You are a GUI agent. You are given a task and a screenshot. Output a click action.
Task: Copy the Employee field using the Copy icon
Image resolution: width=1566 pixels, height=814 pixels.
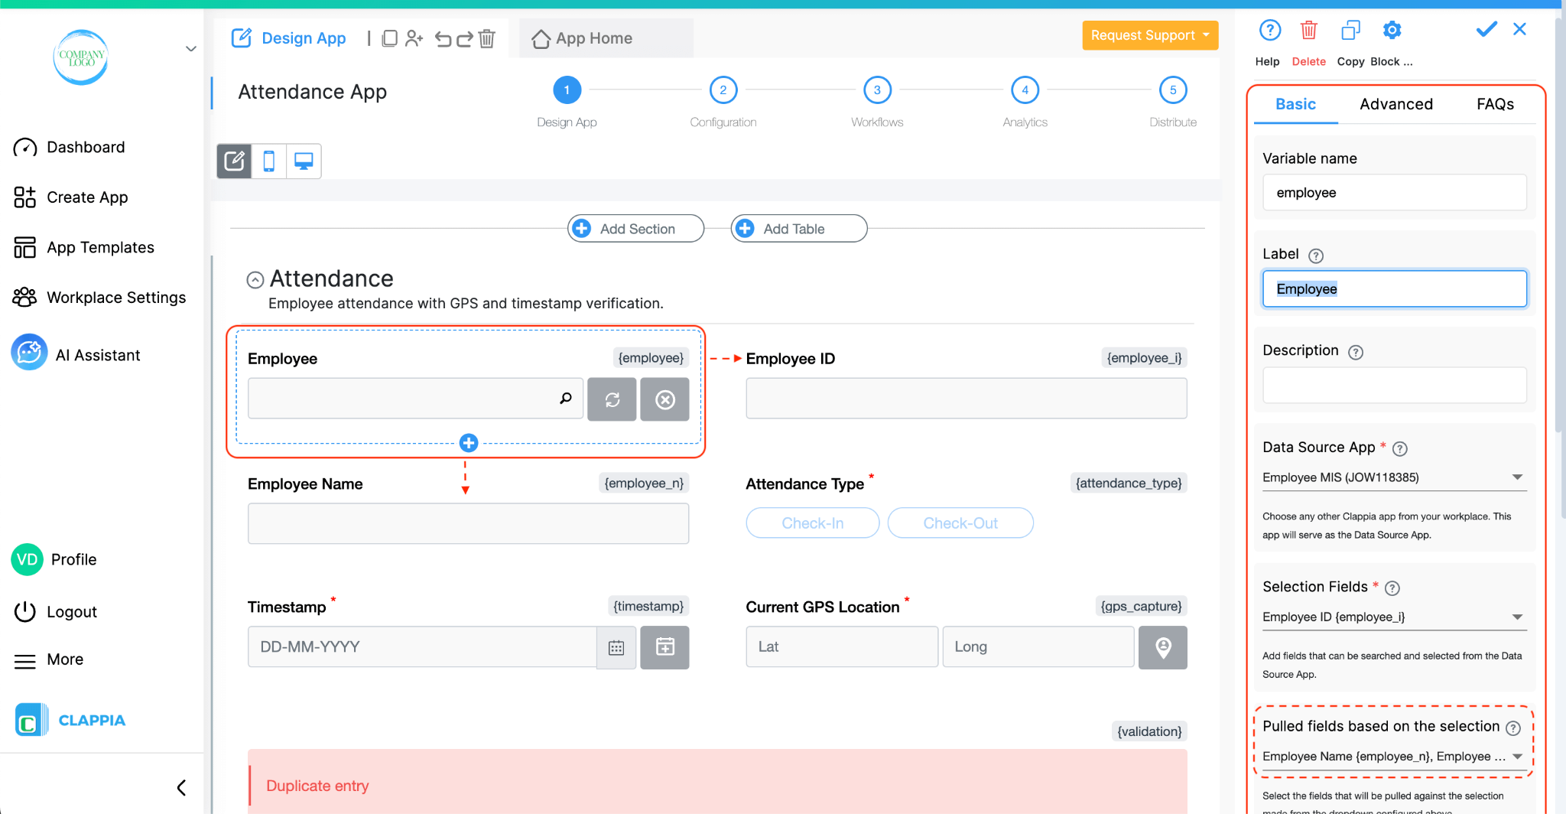[x=1350, y=31]
